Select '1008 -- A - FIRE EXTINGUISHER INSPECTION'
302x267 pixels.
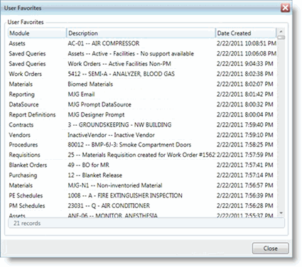142,195
